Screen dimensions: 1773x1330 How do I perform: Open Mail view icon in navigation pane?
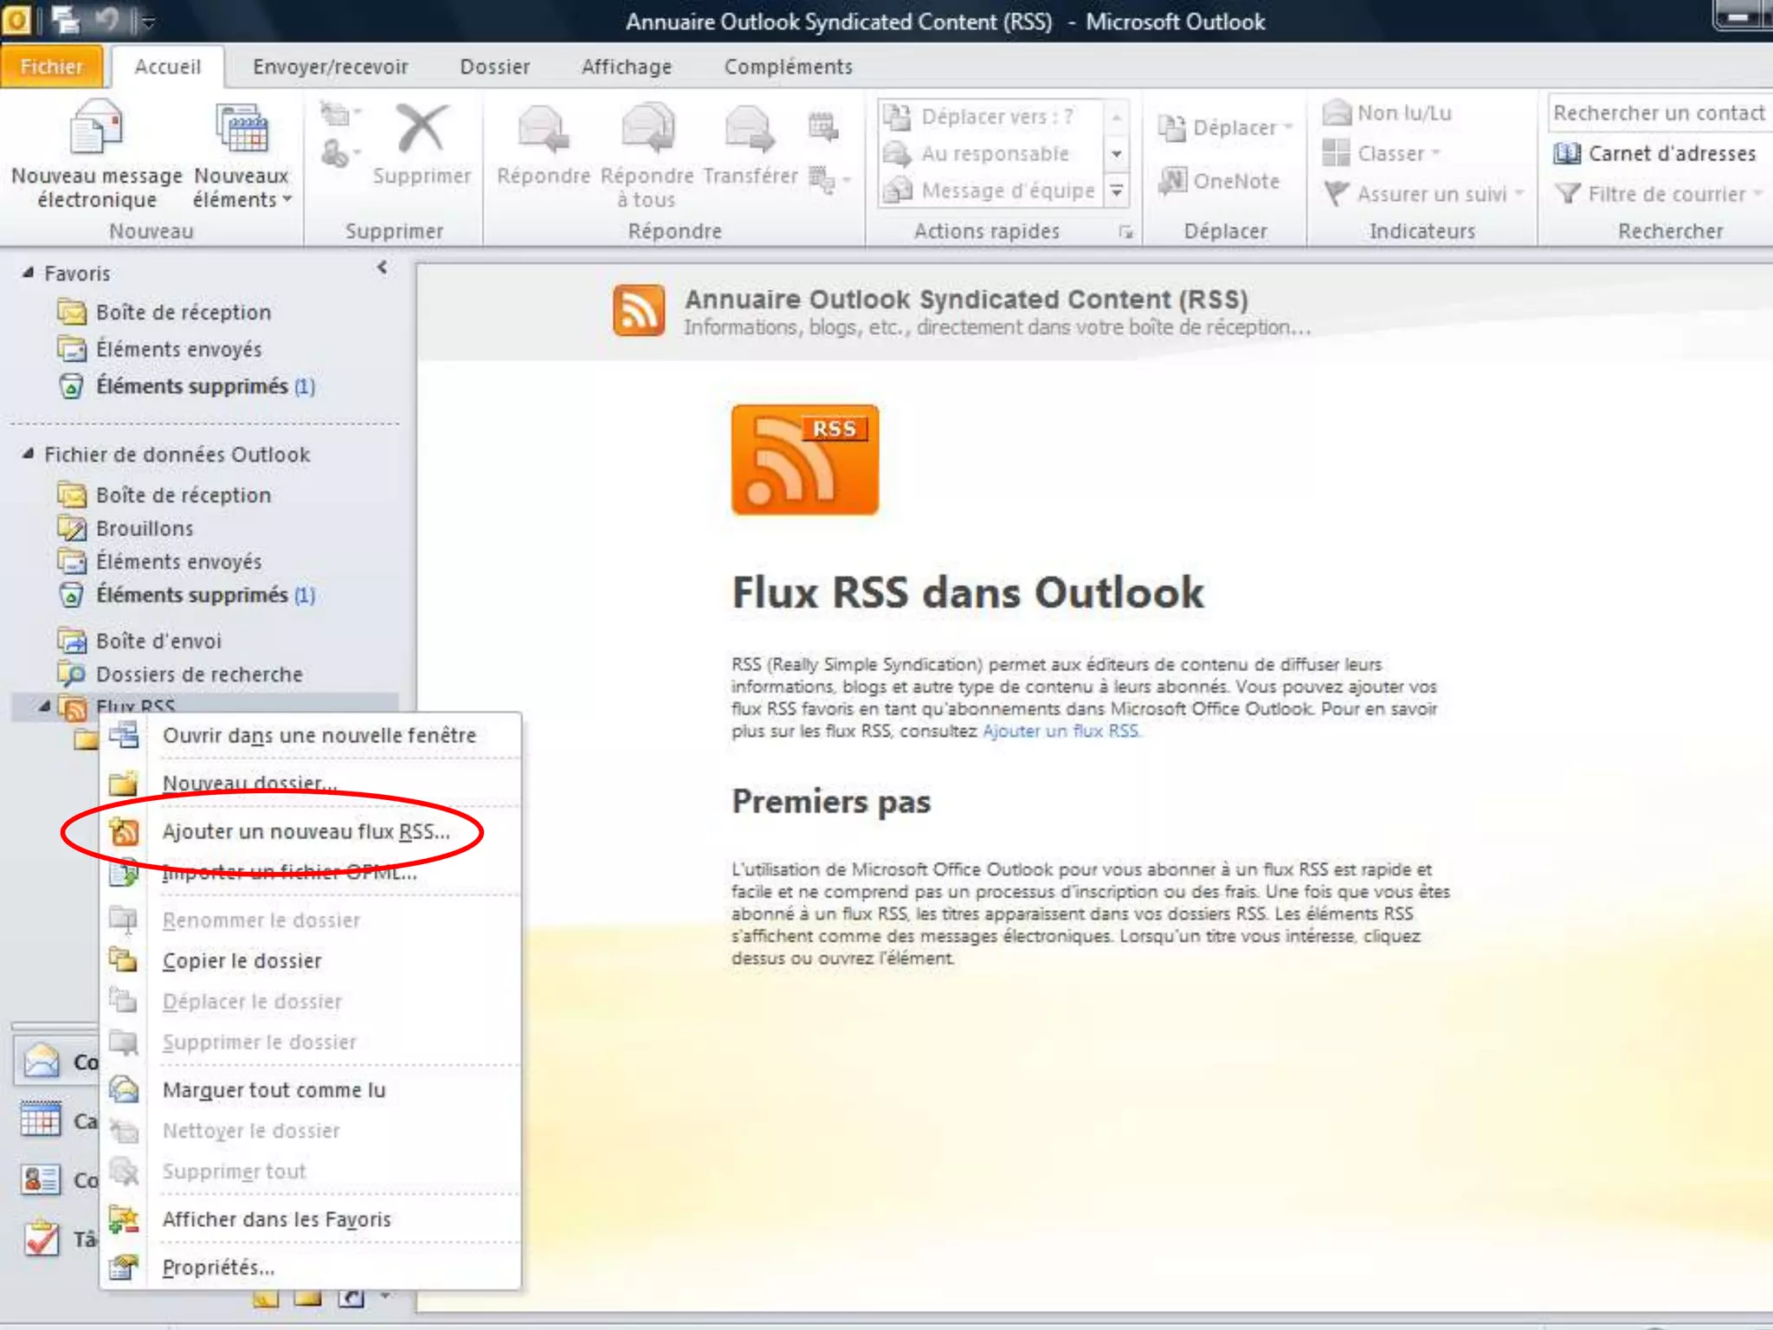42,1061
